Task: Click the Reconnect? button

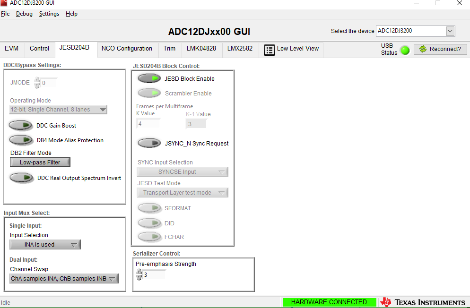Action: [440, 49]
